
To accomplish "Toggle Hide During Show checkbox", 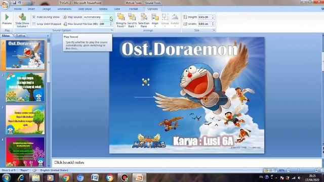I will (x=34, y=17).
